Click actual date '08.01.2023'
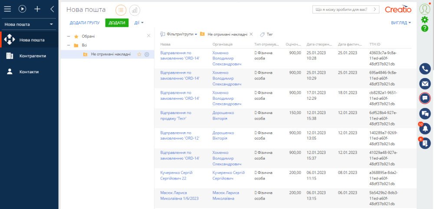The height and width of the screenshot is (209, 434). click(347, 173)
